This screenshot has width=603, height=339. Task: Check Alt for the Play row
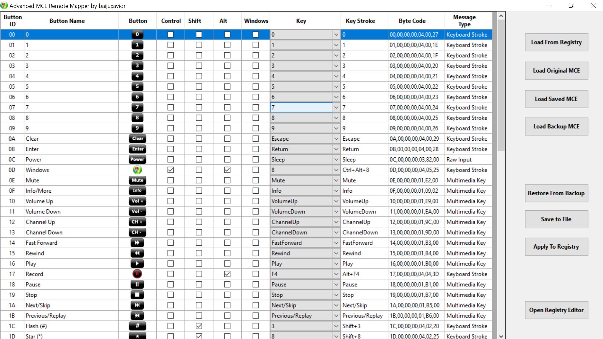tap(227, 263)
